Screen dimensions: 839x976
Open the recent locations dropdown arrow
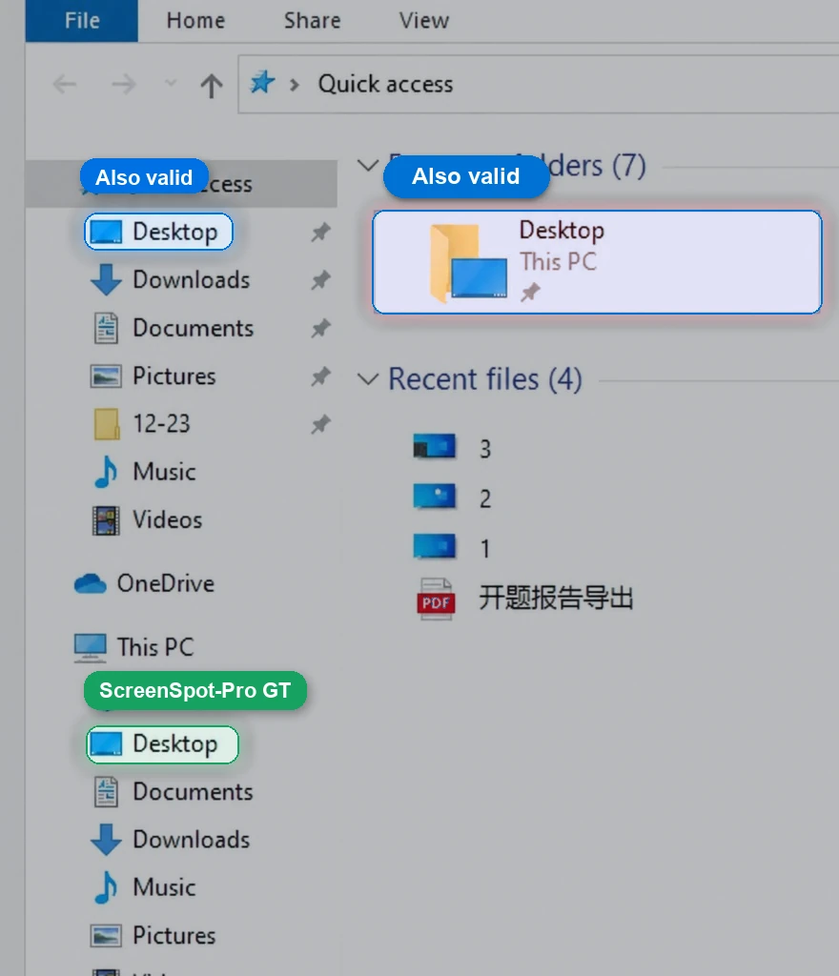[x=170, y=83]
